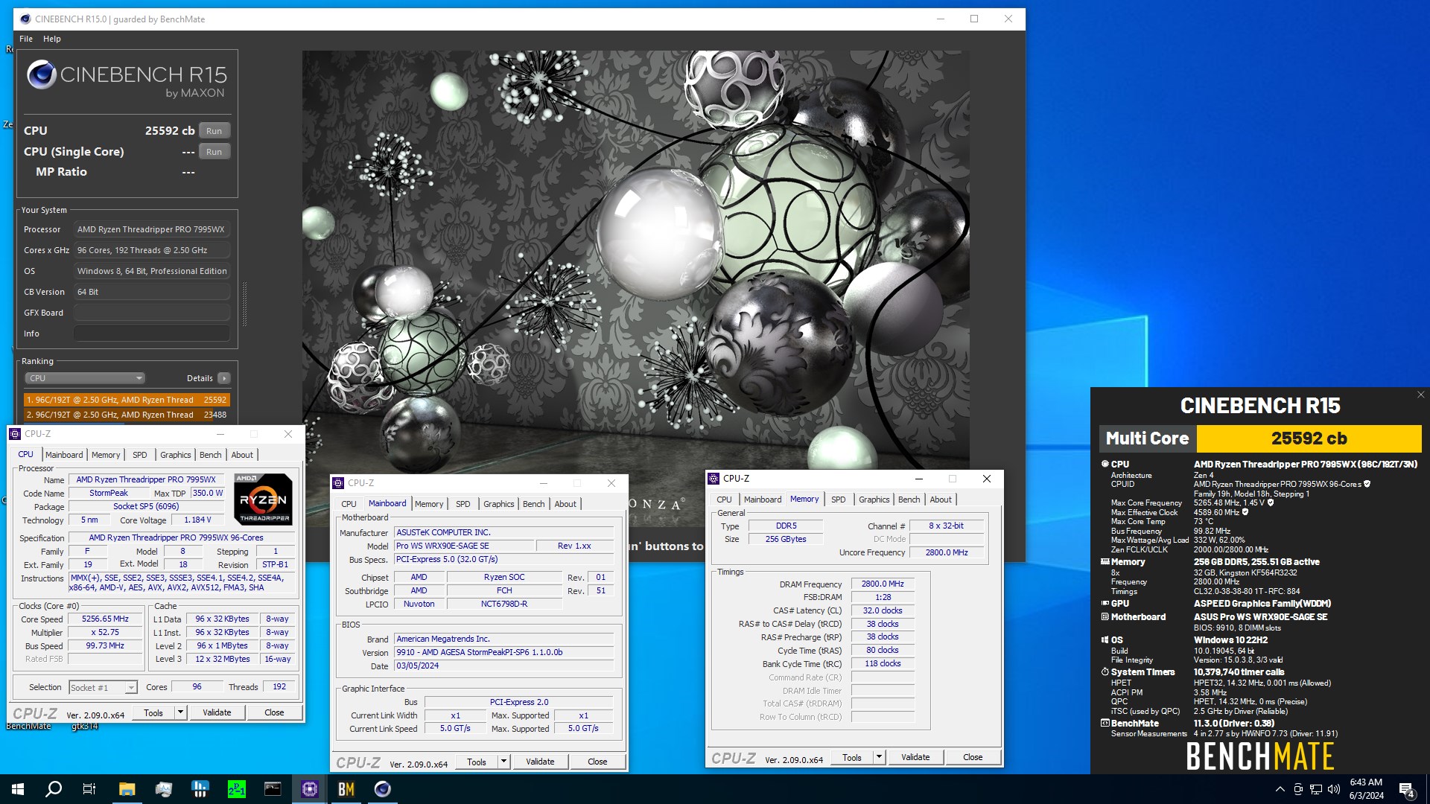The image size is (1430, 804).
Task: Close the BenchMate result overlay
Action: point(1420,395)
